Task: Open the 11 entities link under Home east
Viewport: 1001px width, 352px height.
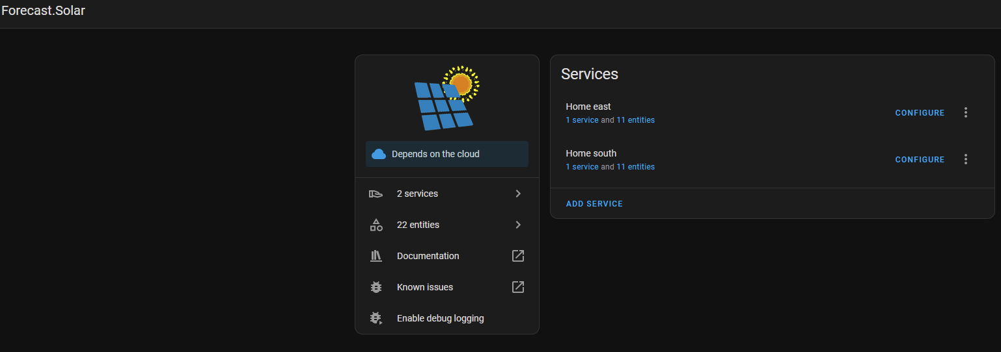Action: [x=635, y=120]
